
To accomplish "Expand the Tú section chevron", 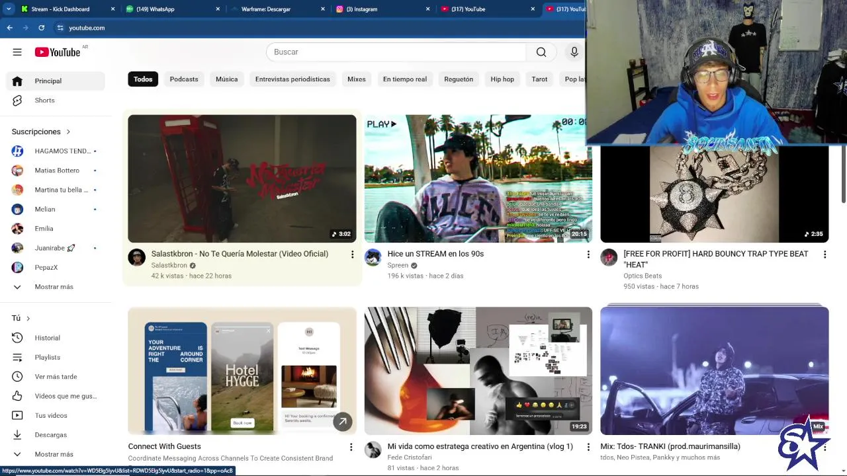I will (28, 319).
